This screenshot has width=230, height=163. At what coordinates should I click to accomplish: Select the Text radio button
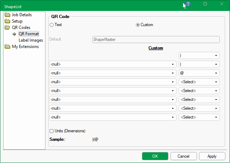coord(52,25)
